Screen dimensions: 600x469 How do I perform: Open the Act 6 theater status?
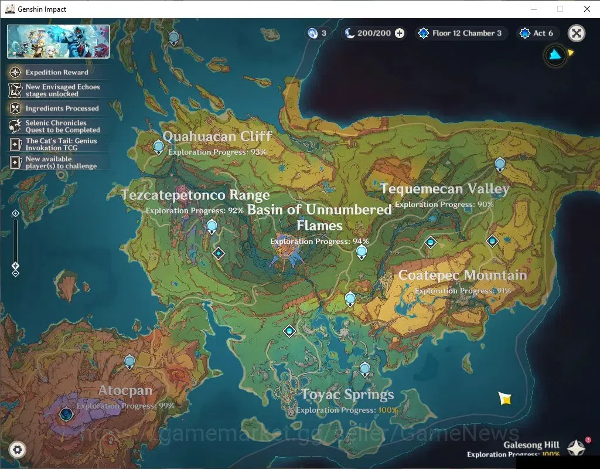(538, 33)
